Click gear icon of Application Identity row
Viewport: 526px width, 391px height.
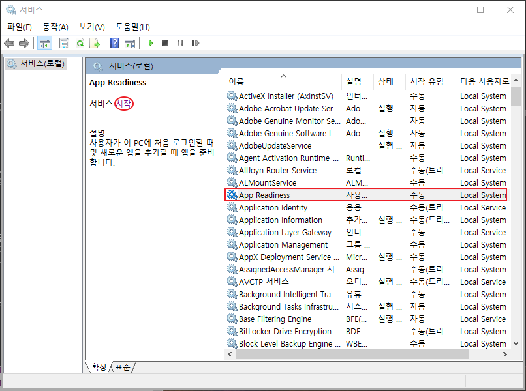point(232,207)
